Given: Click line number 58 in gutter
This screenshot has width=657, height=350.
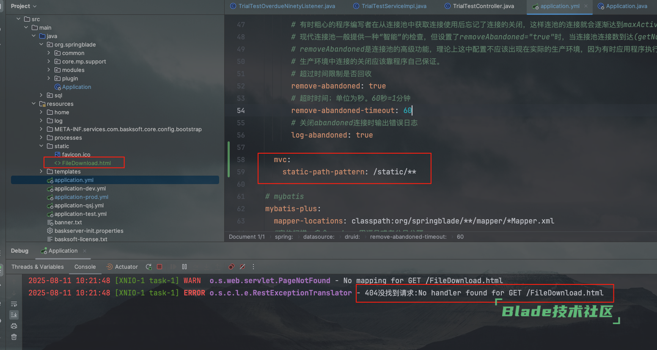Looking at the screenshot, I should coord(241,160).
